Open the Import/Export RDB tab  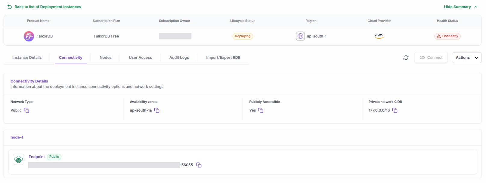click(223, 58)
